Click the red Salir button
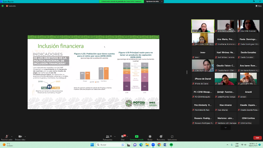The image size is (263, 148). coord(257,137)
